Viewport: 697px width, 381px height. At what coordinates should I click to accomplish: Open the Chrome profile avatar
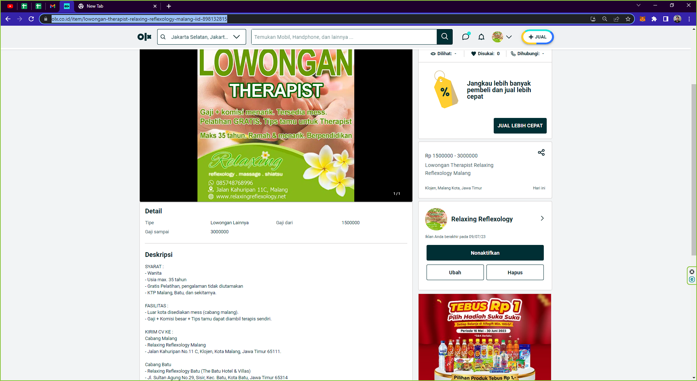coord(677,19)
